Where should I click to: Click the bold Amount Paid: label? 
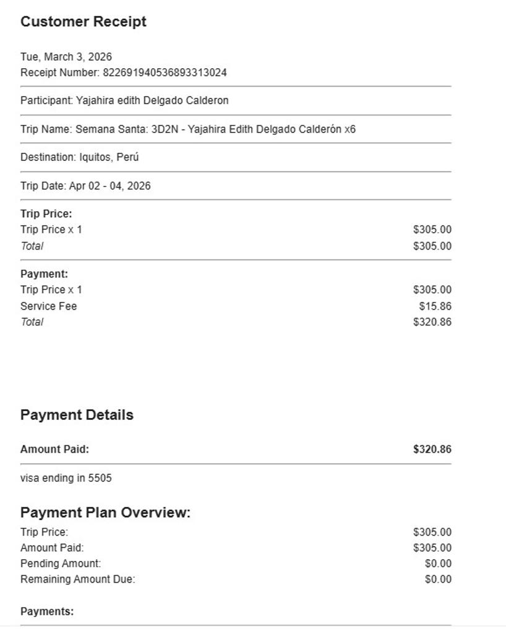[54, 449]
